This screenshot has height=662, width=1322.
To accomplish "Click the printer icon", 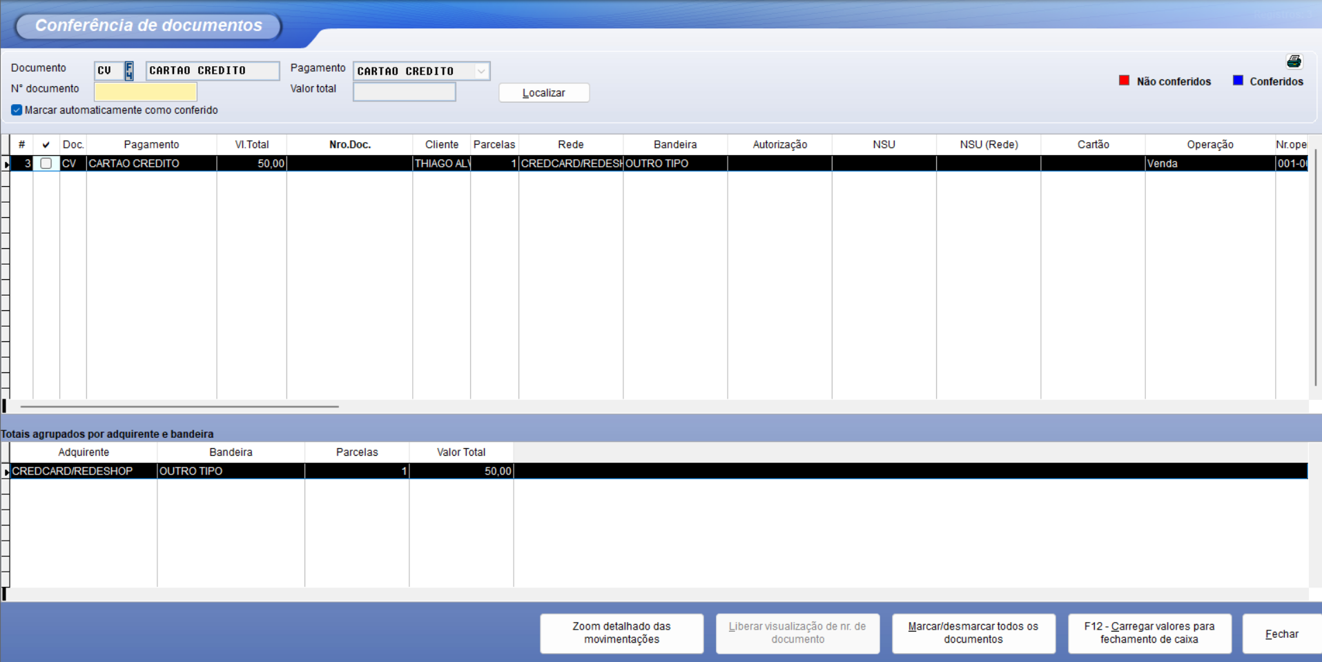I will click(1294, 62).
